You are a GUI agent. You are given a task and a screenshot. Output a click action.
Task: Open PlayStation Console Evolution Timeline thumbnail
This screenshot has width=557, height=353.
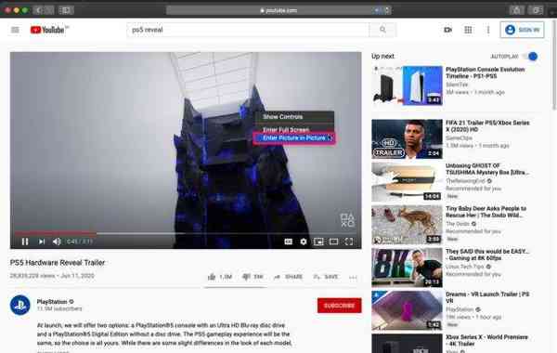click(x=408, y=85)
